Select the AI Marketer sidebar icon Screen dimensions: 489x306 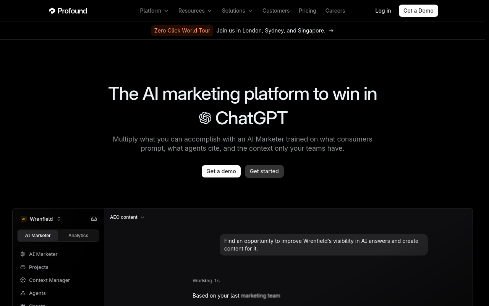23,254
